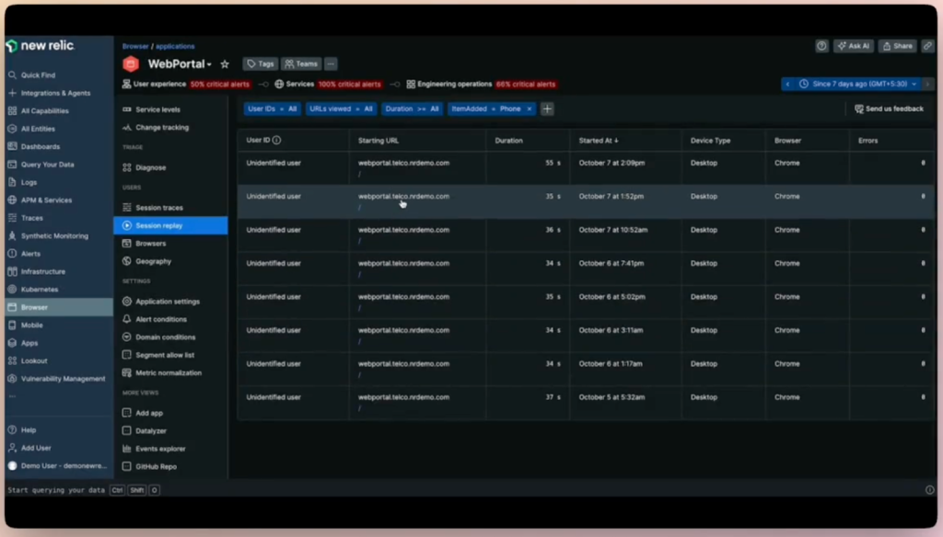Click Send us feedback
The image size is (943, 537).
coord(888,108)
